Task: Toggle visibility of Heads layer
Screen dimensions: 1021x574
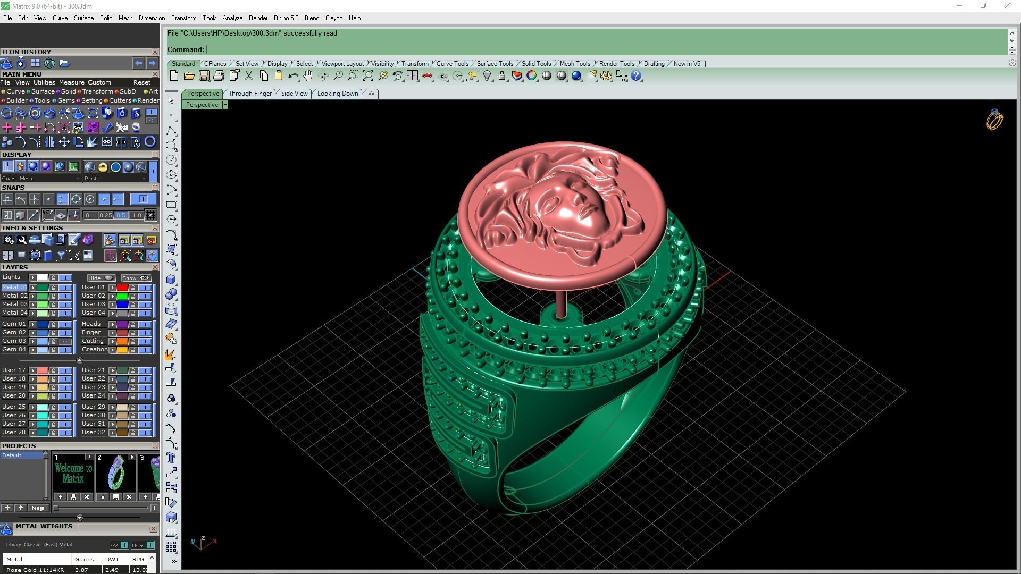Action: pos(145,324)
